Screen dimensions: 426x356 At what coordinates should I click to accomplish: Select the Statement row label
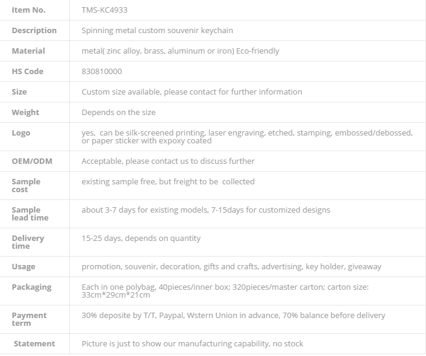click(34, 344)
